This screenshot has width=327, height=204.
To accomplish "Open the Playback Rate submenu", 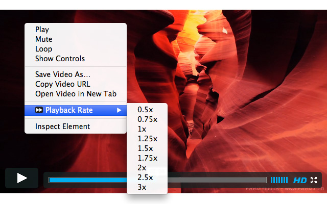I will pos(76,110).
